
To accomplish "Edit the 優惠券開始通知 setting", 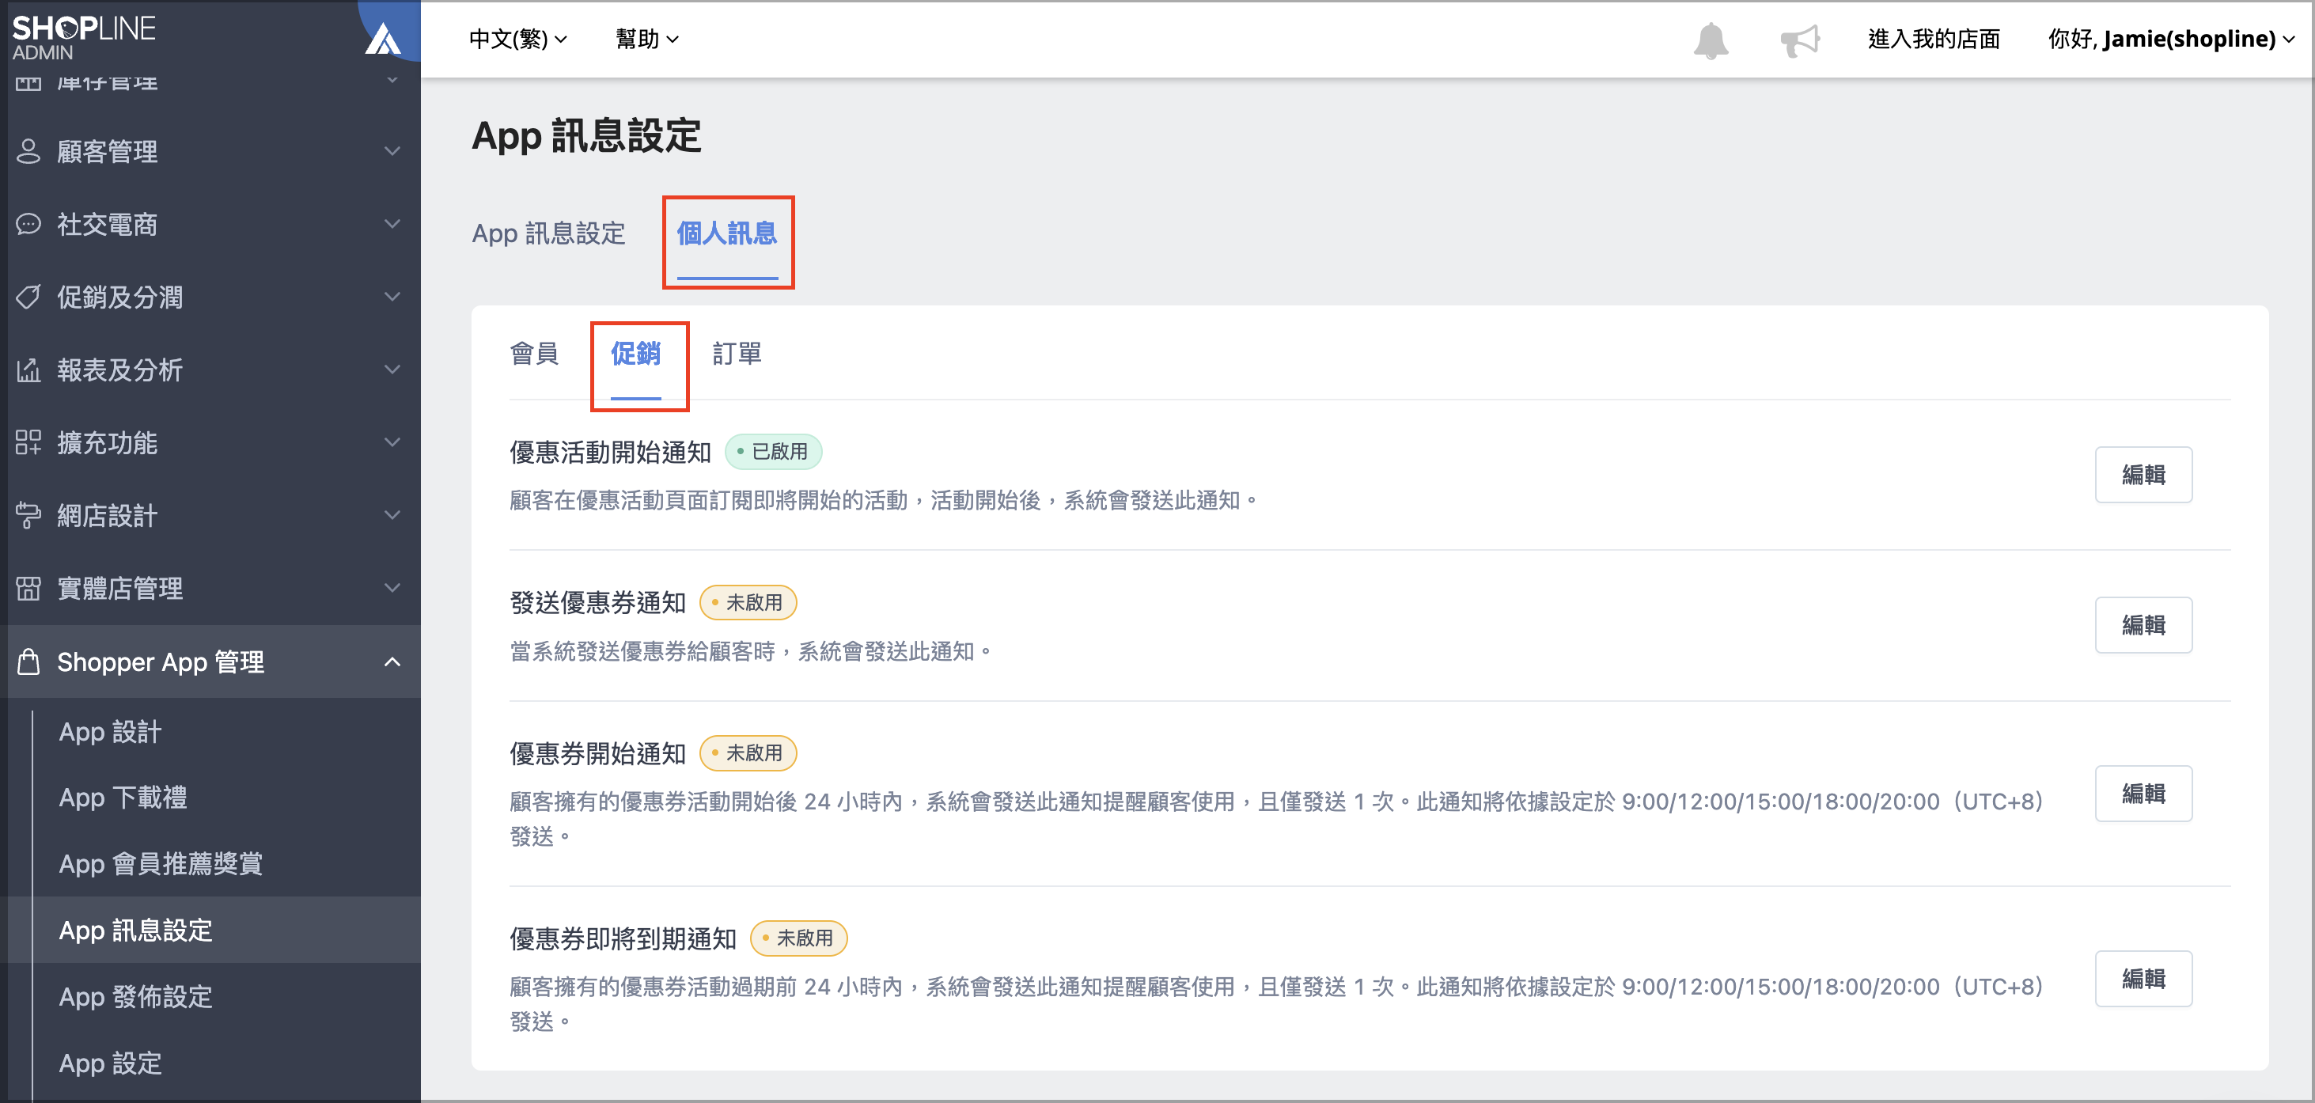I will 2143,794.
